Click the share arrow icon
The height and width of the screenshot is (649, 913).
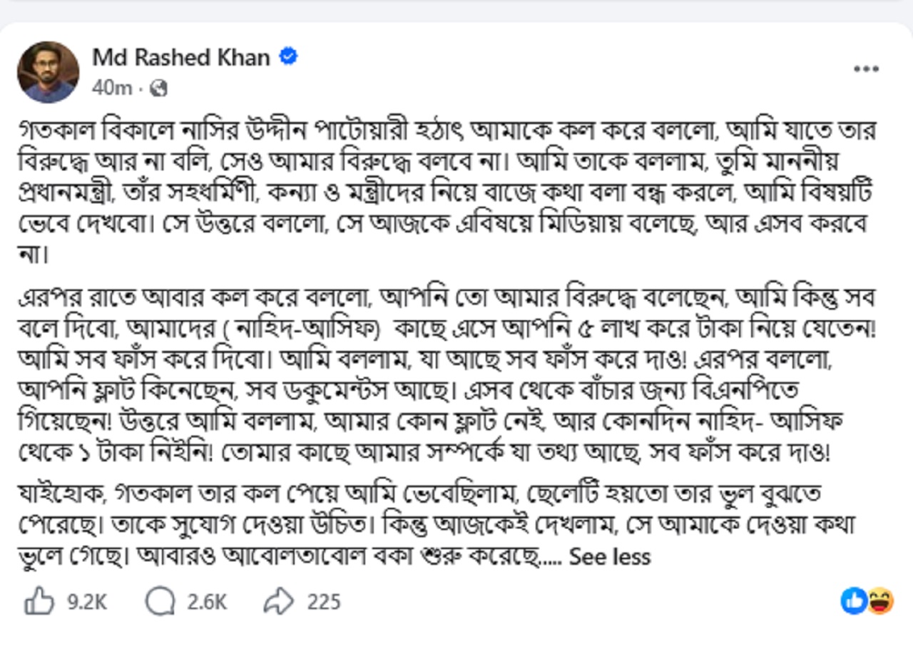[279, 602]
